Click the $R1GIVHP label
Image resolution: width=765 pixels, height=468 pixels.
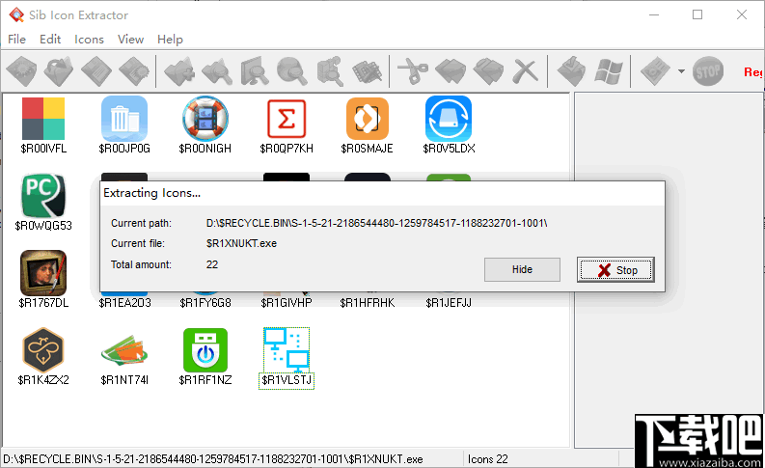(287, 303)
